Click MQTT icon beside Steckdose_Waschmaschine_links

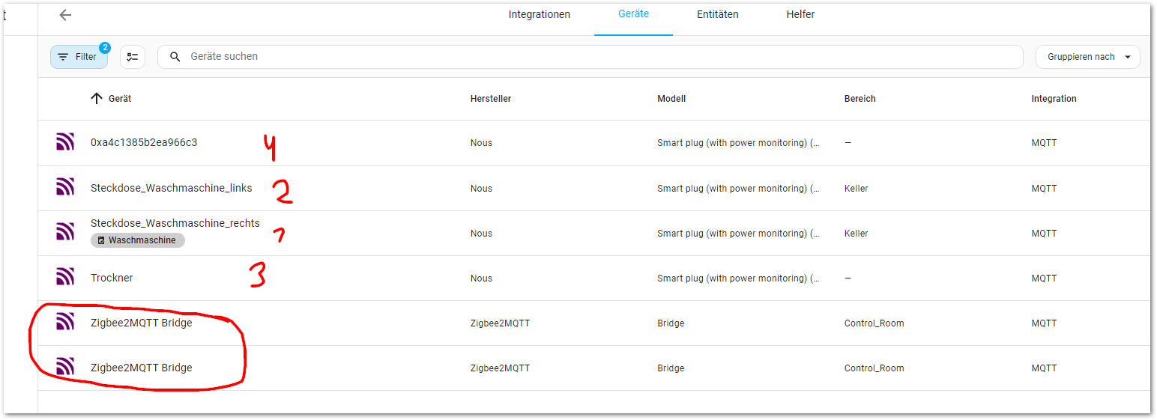point(65,188)
